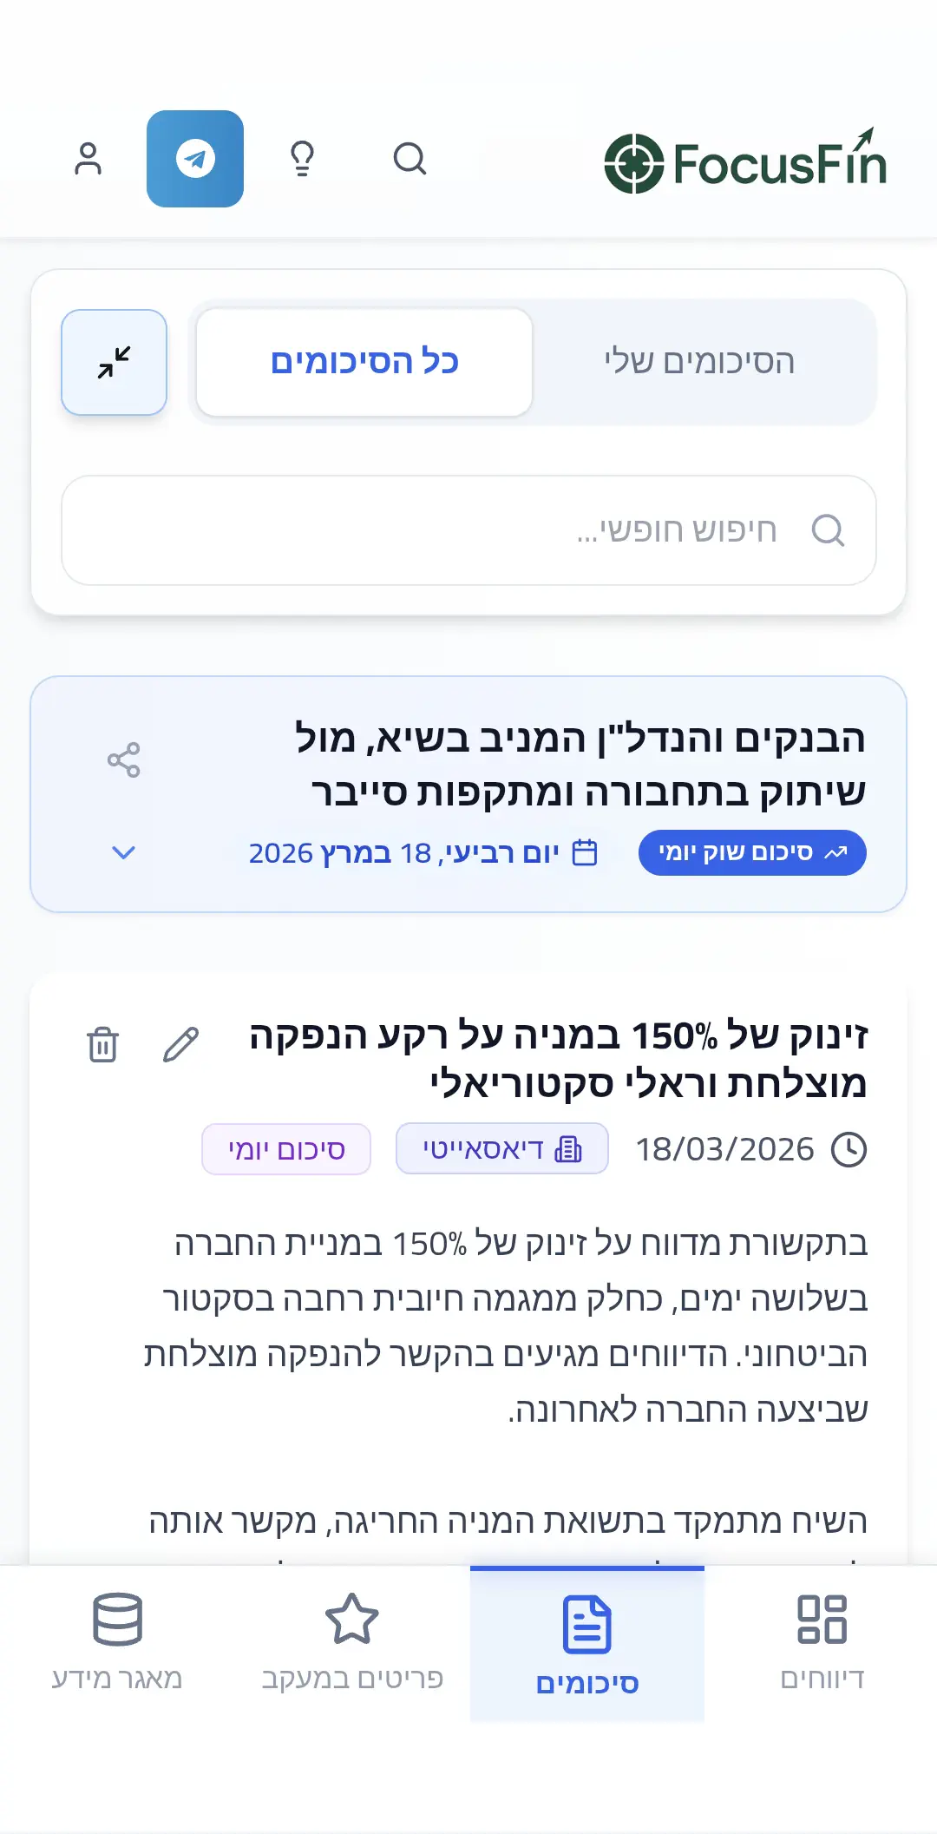The image size is (937, 1834).
Task: Click the collapse arrows button
Action: (x=114, y=362)
